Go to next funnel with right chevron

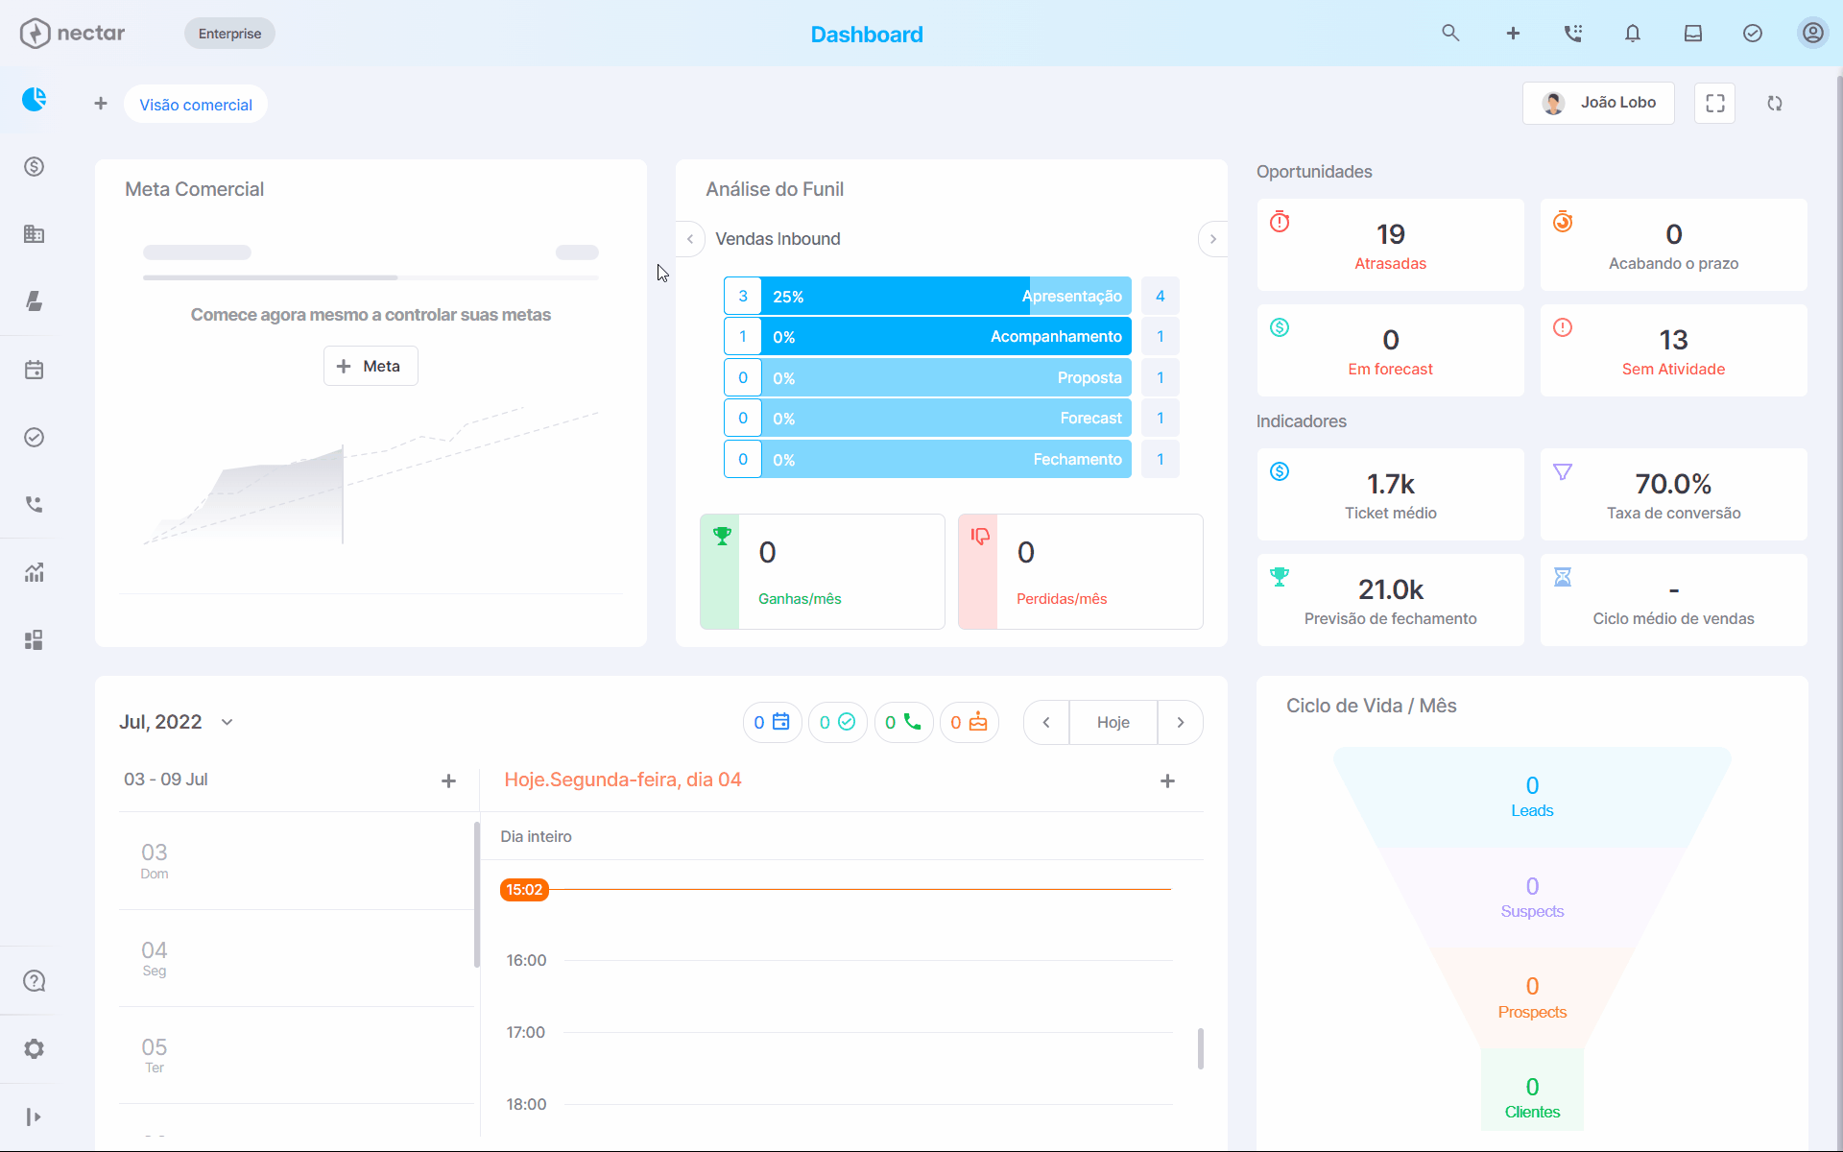pyautogui.click(x=1212, y=239)
